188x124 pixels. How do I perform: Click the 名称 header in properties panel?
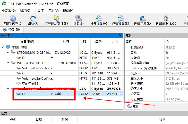144,42
